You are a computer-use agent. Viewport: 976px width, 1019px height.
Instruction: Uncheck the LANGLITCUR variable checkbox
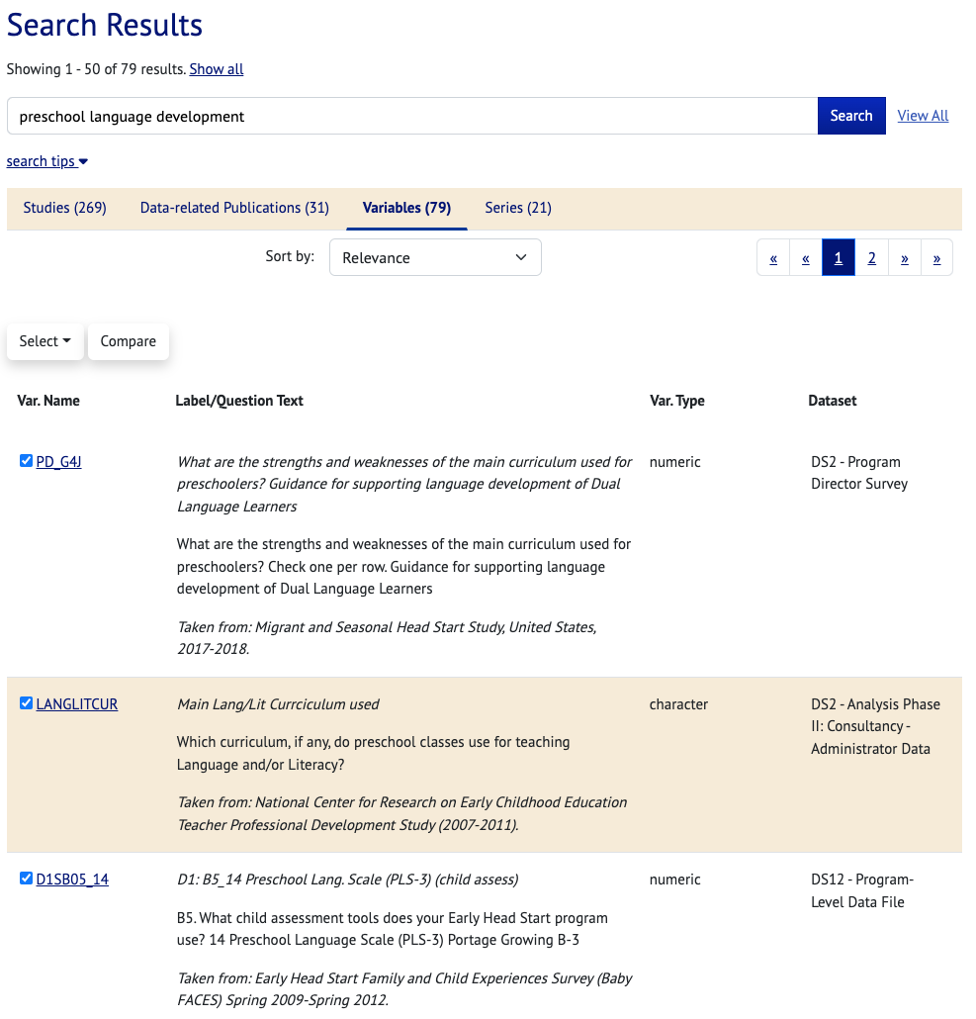[x=26, y=703]
